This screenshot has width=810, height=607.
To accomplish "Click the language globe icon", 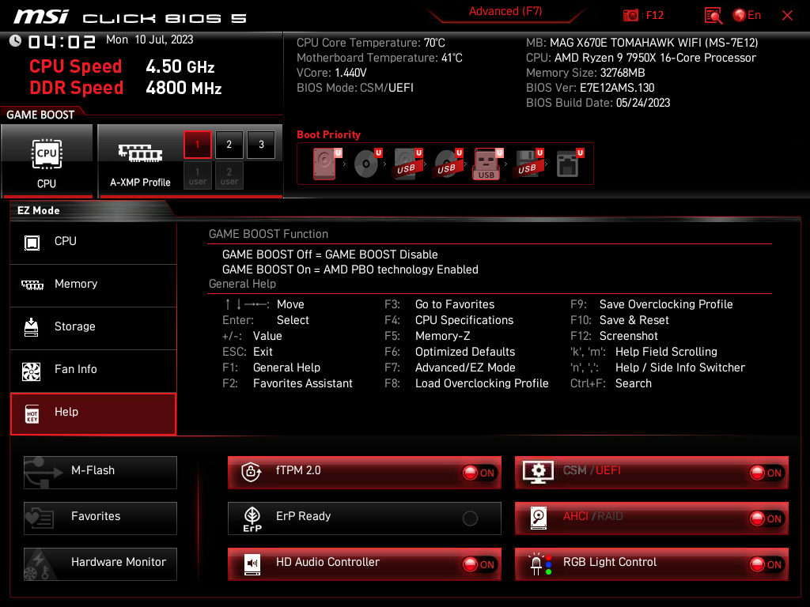I will [740, 16].
